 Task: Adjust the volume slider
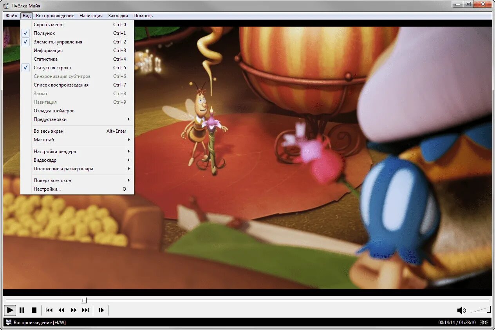(x=481, y=310)
